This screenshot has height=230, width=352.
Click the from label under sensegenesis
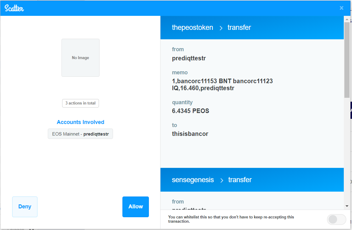[178, 201]
